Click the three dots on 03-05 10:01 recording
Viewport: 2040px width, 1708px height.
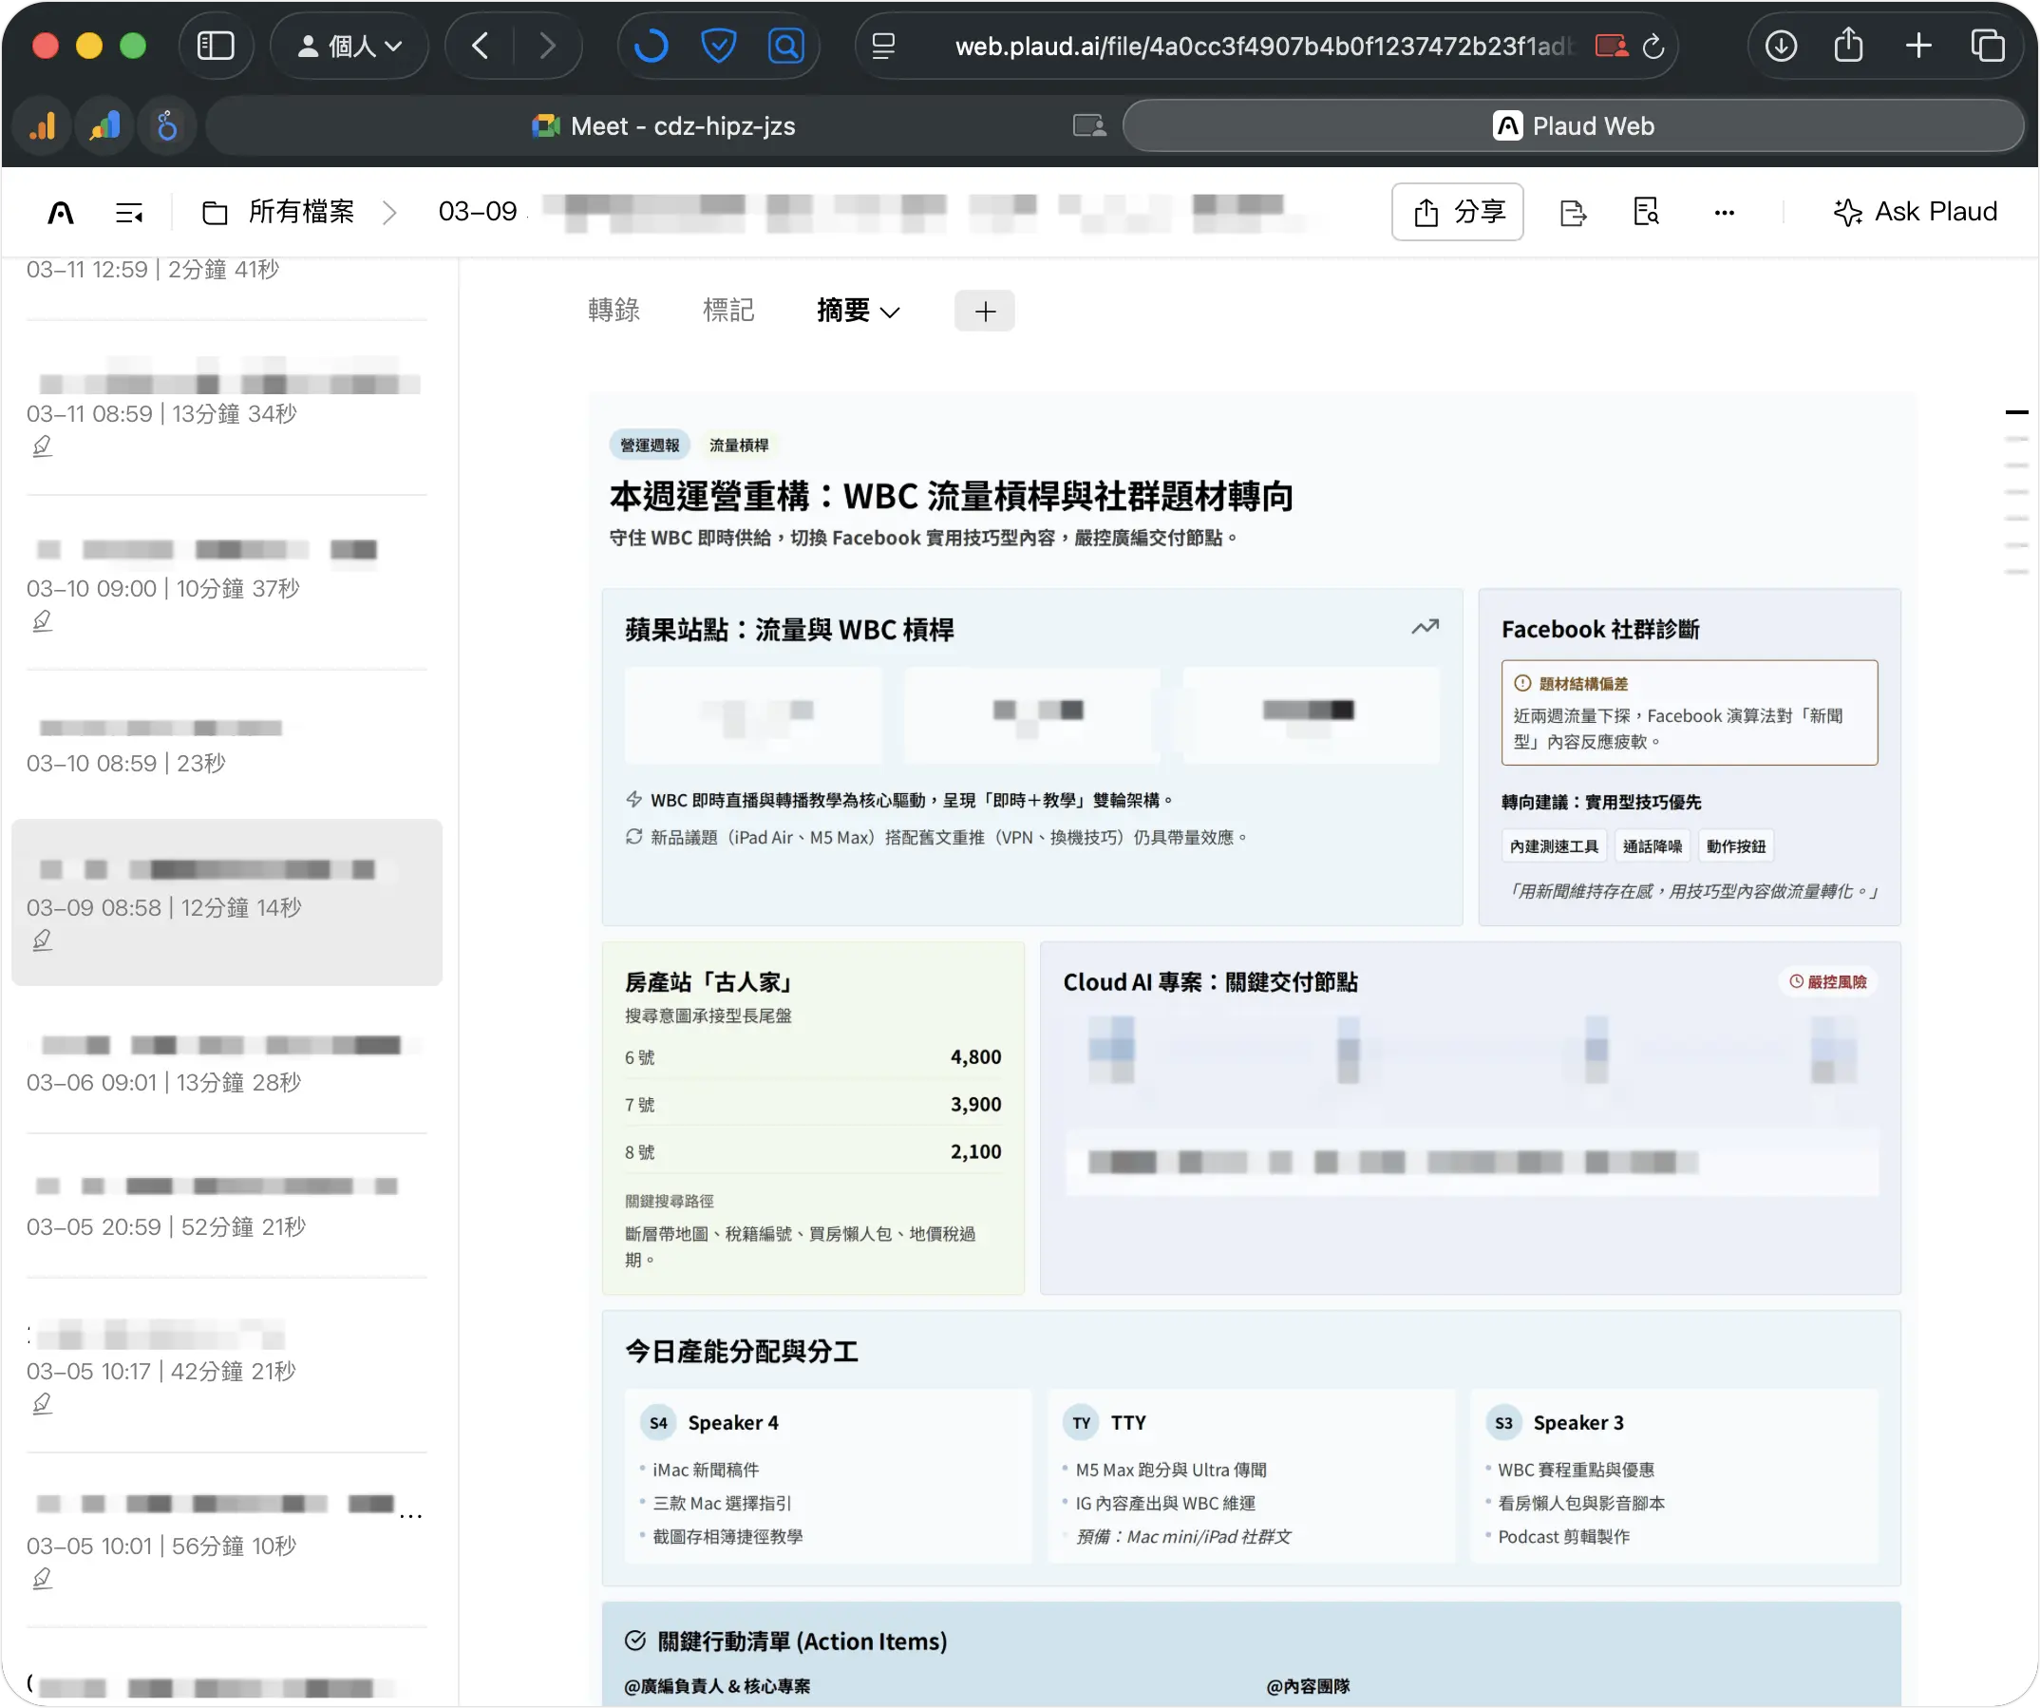point(411,1515)
